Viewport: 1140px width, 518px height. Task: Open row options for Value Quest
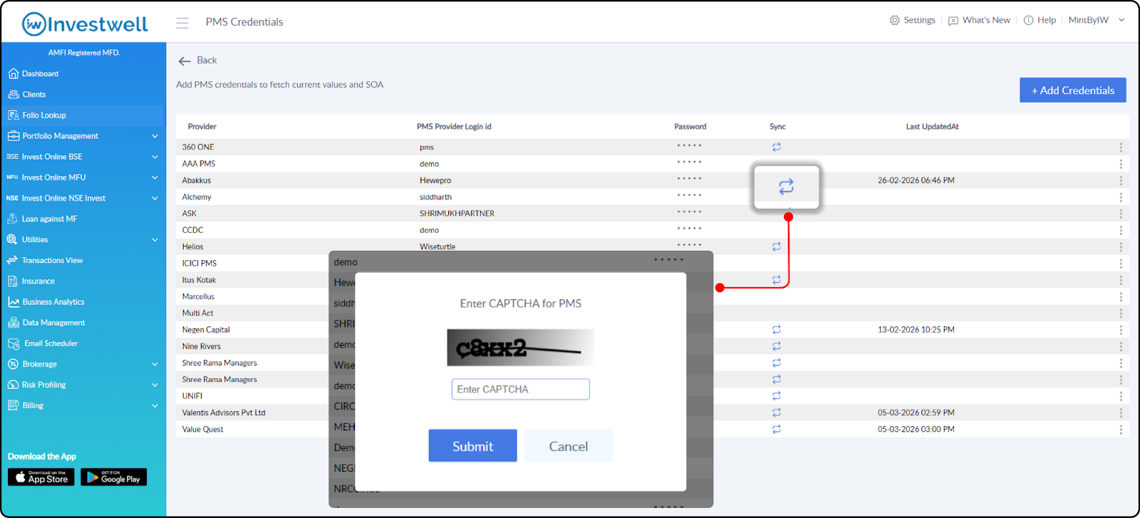pos(1121,430)
